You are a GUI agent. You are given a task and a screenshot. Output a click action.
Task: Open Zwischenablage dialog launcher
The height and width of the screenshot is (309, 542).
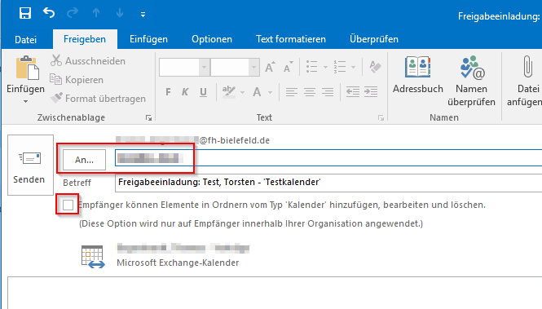[x=148, y=118]
